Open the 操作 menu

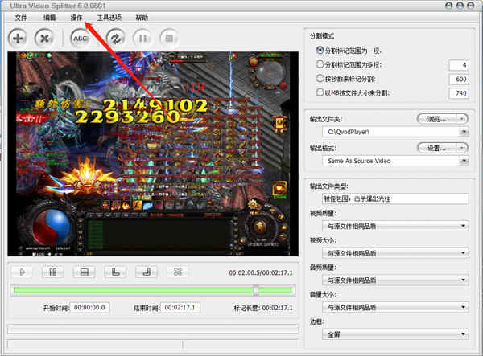[76, 18]
